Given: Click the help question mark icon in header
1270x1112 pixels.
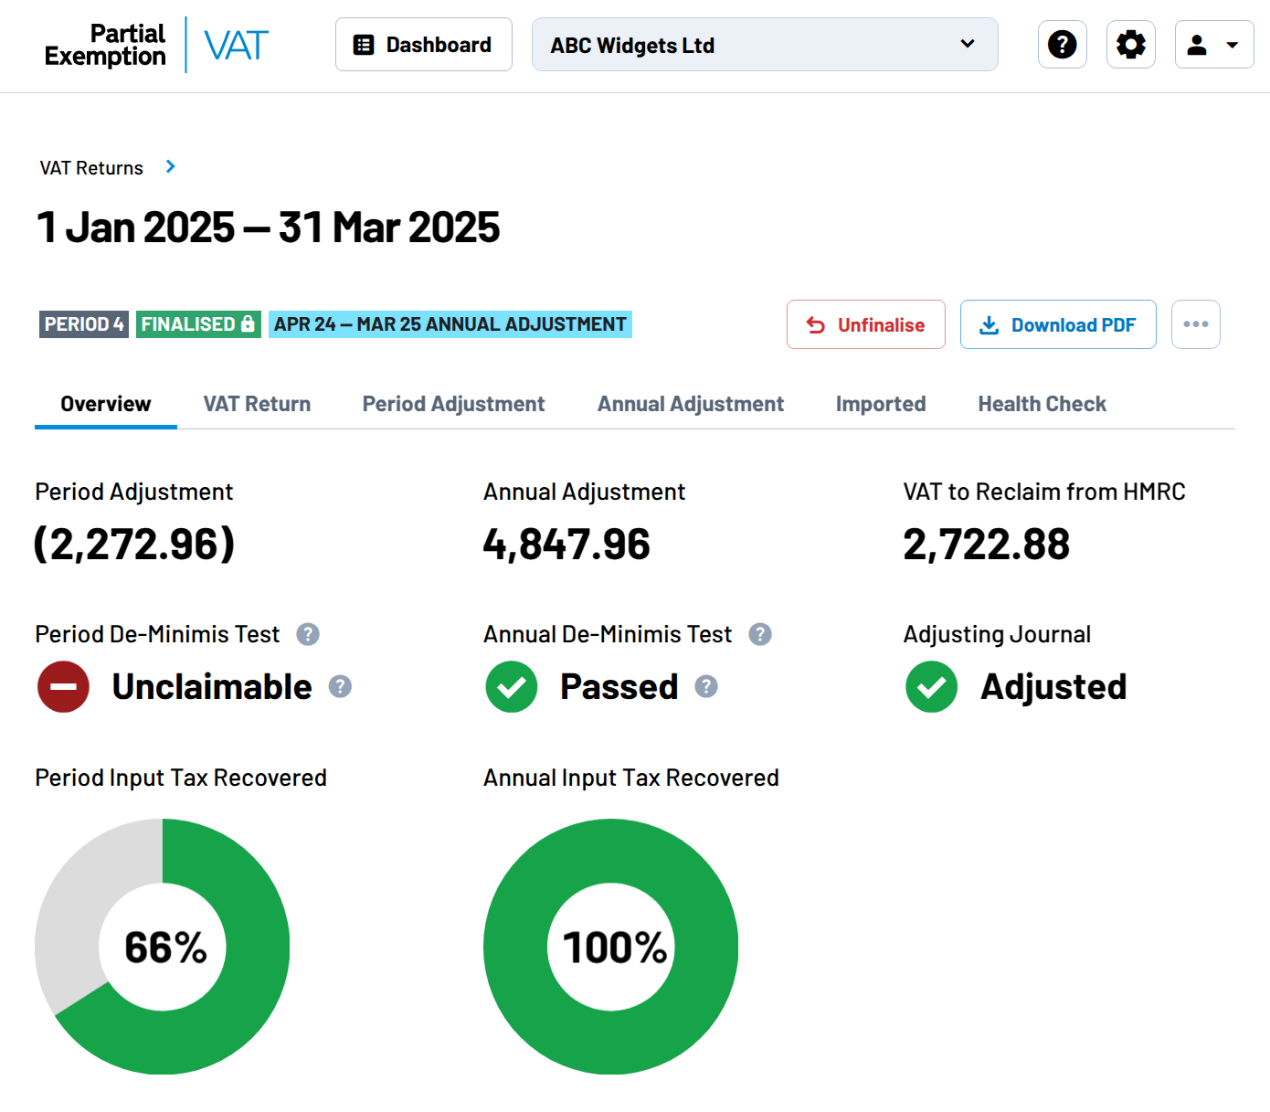Looking at the screenshot, I should [1062, 45].
